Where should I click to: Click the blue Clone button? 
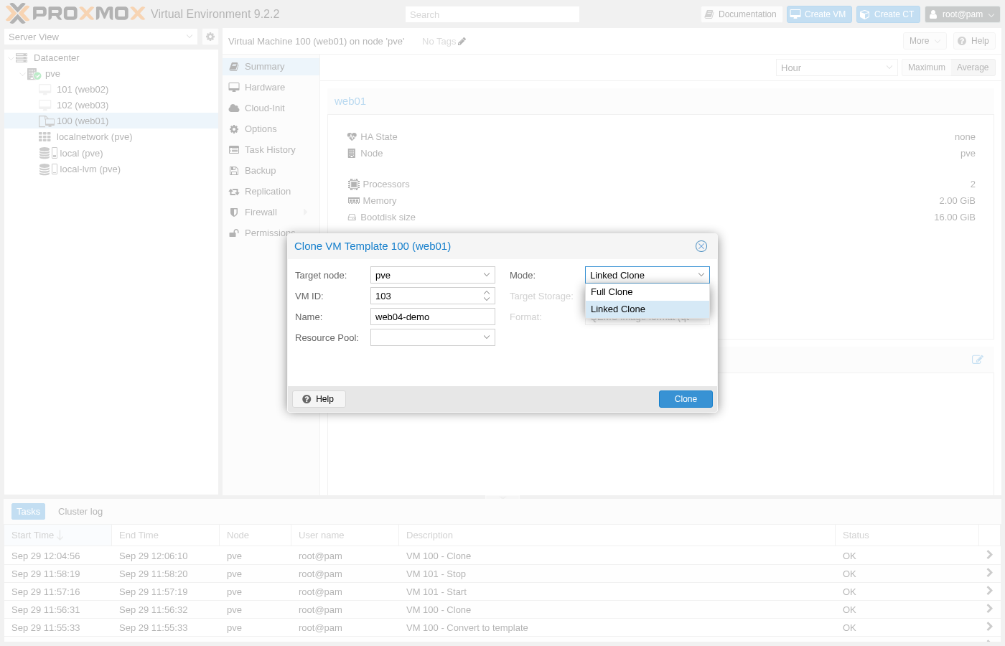686,399
